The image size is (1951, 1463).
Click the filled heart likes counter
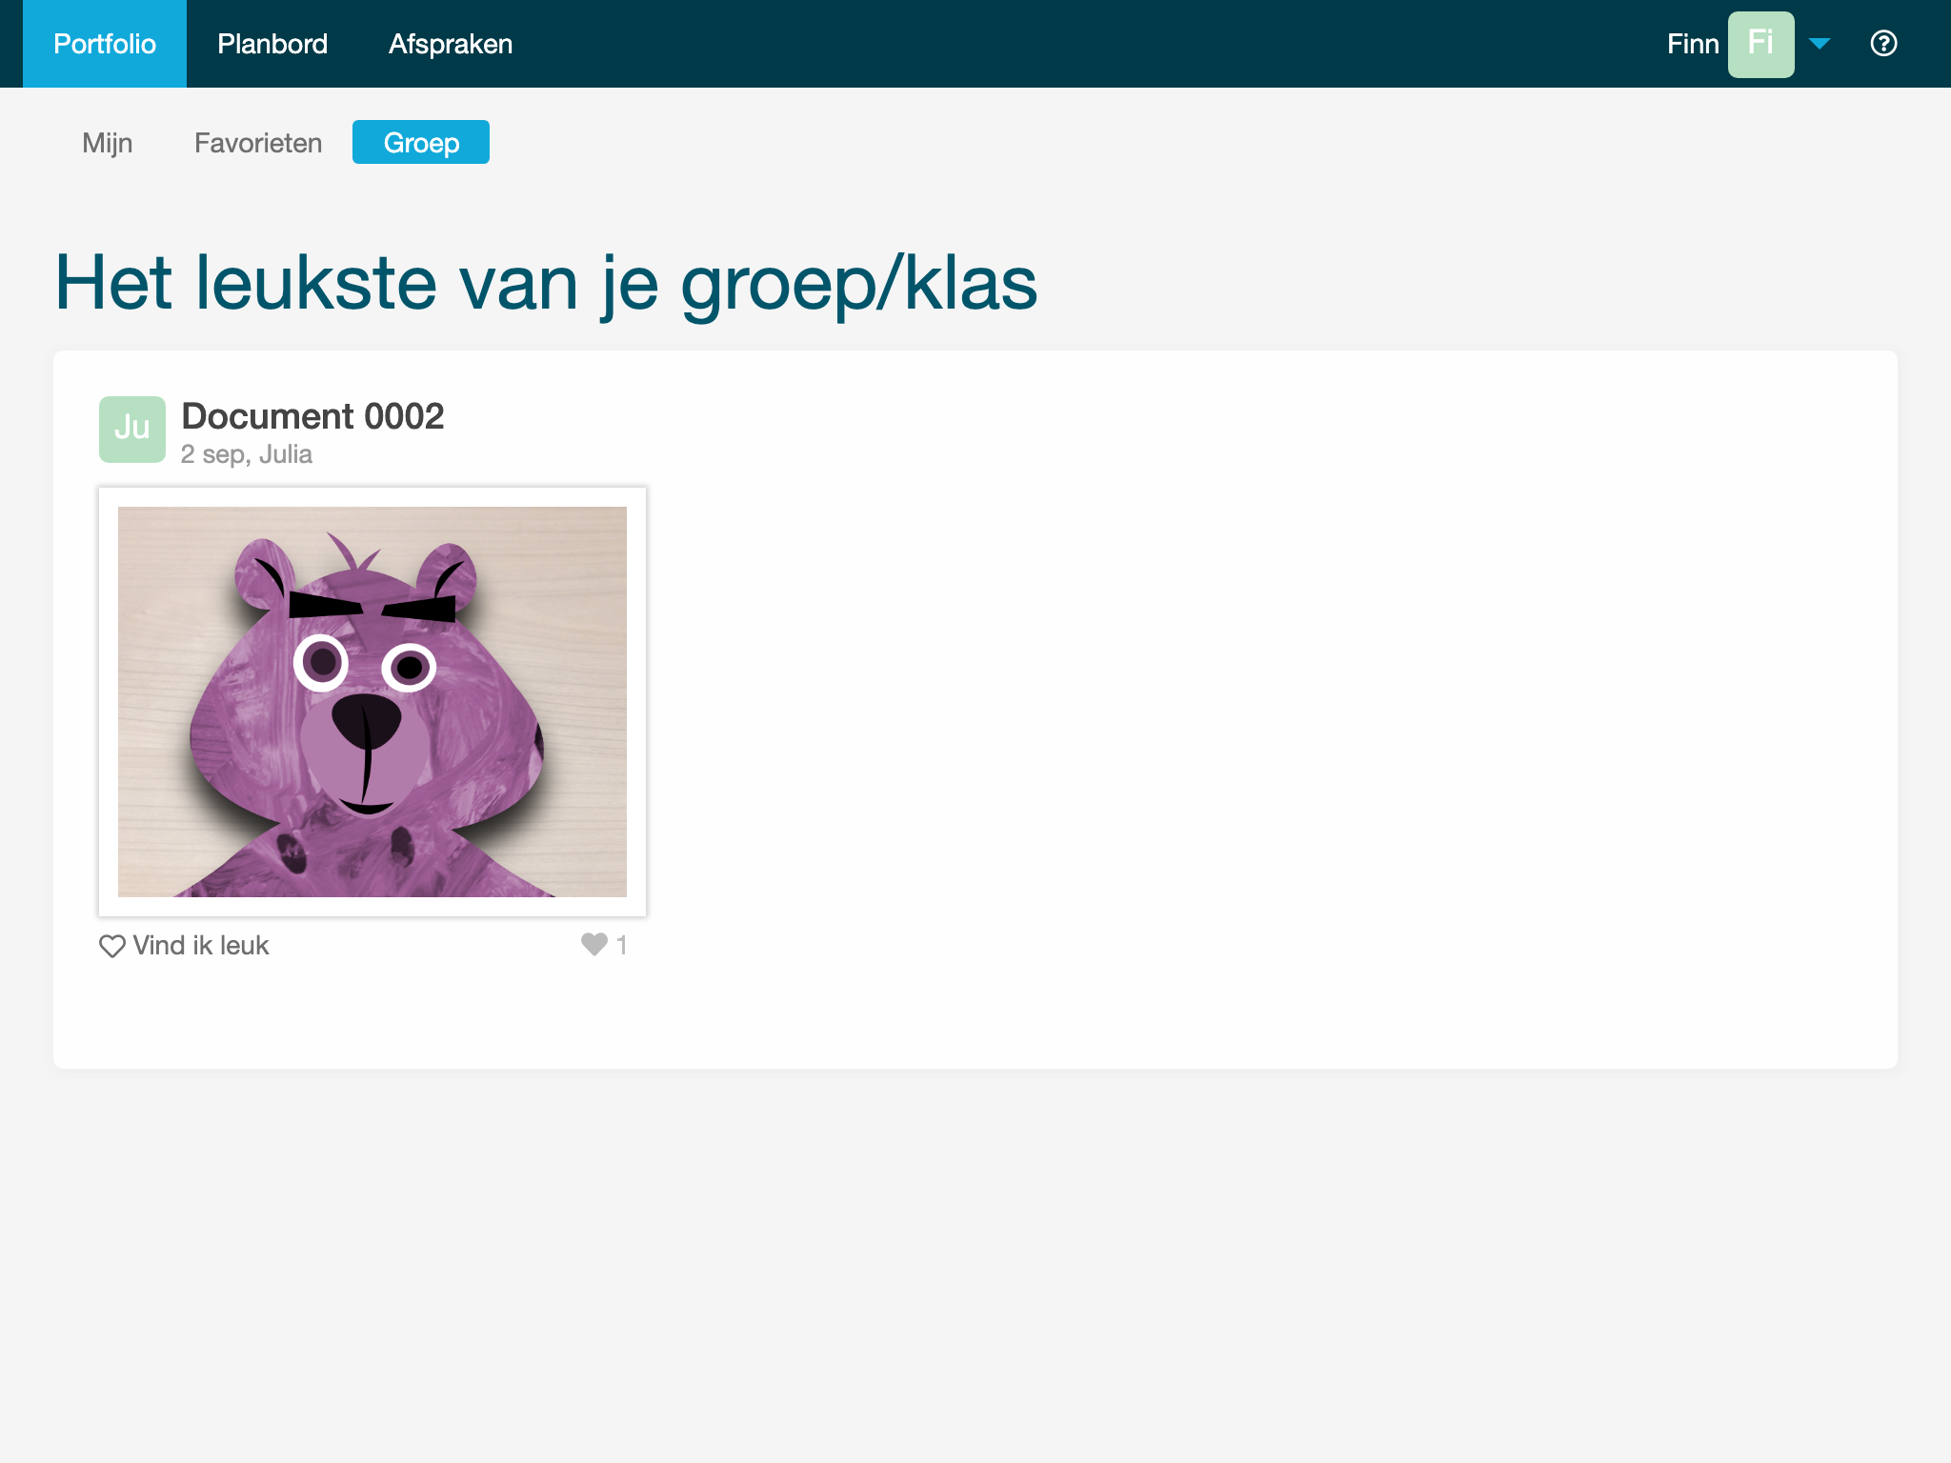[x=604, y=945]
